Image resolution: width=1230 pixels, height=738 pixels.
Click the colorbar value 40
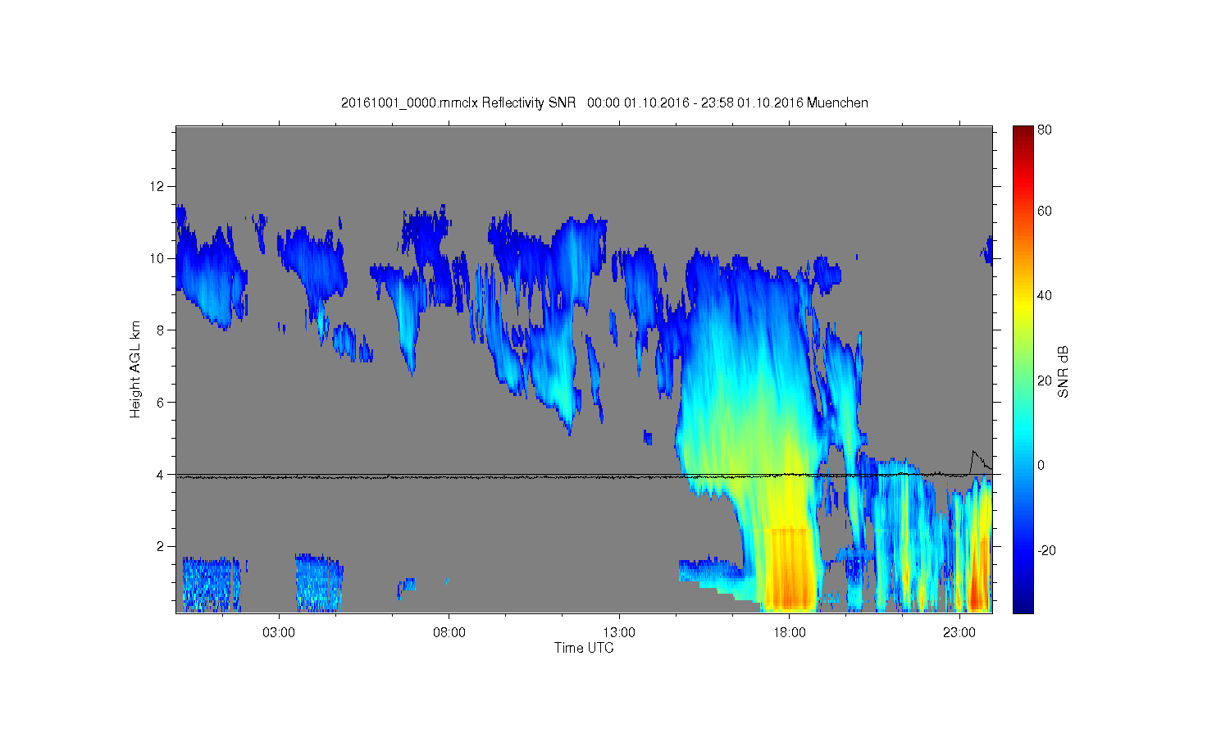1045,296
